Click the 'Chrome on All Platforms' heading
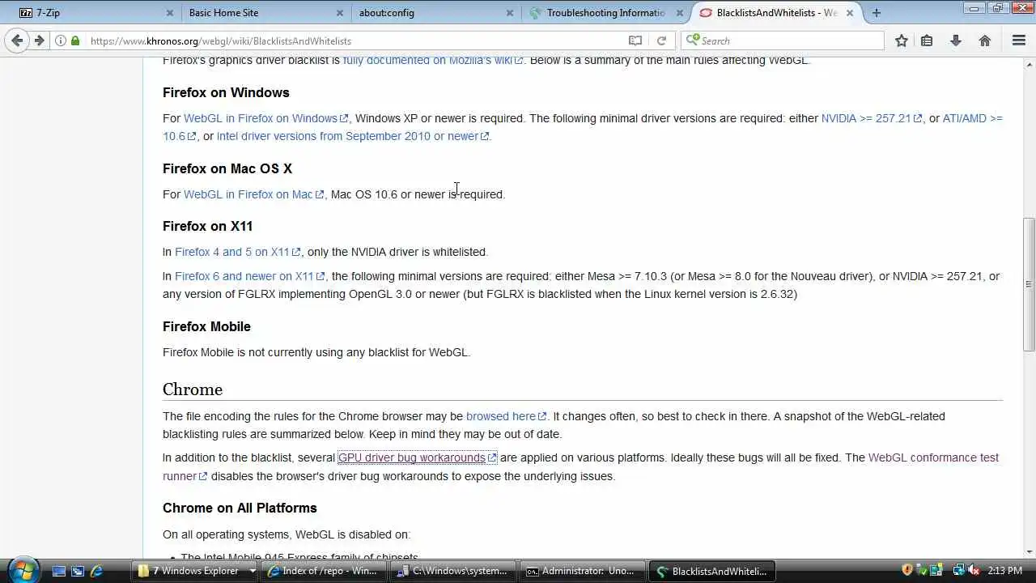Viewport: 1036px width, 583px height. click(240, 508)
